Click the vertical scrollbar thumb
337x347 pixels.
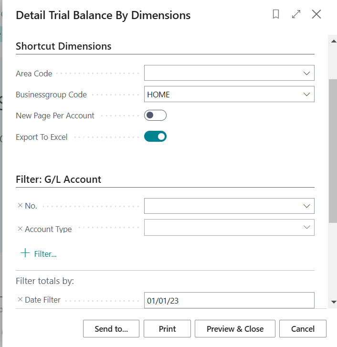pos(333,151)
